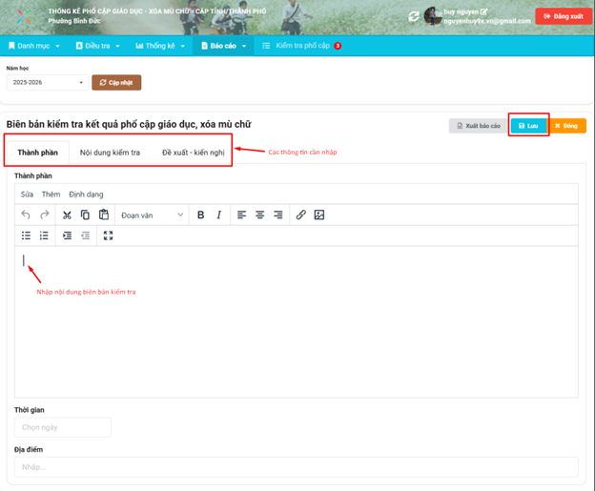Open the Đoạn văn paragraph style dropdown
Image resolution: width=595 pixels, height=491 pixels.
coord(152,215)
